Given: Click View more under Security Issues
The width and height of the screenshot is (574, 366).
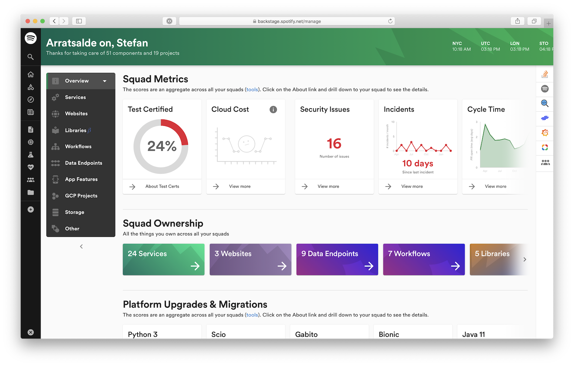Looking at the screenshot, I should tap(328, 186).
